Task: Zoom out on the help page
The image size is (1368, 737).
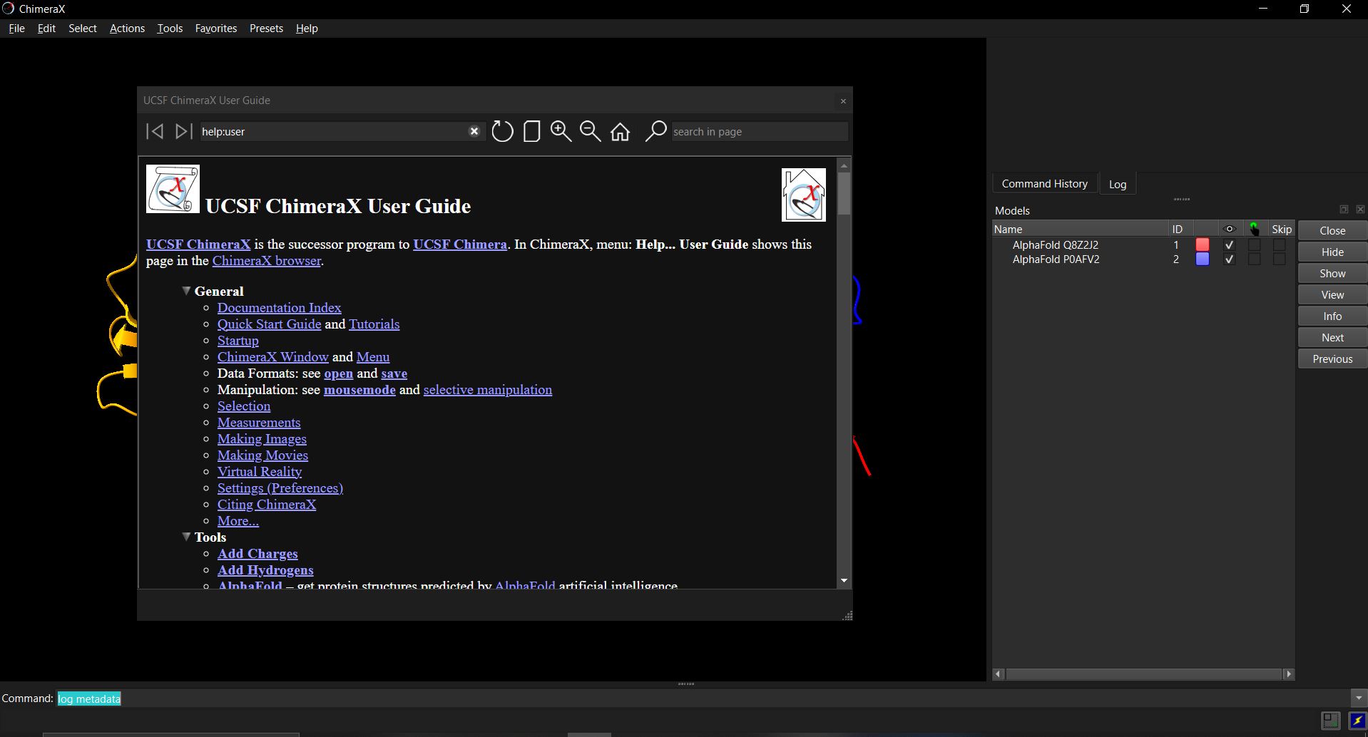Action: [590, 131]
